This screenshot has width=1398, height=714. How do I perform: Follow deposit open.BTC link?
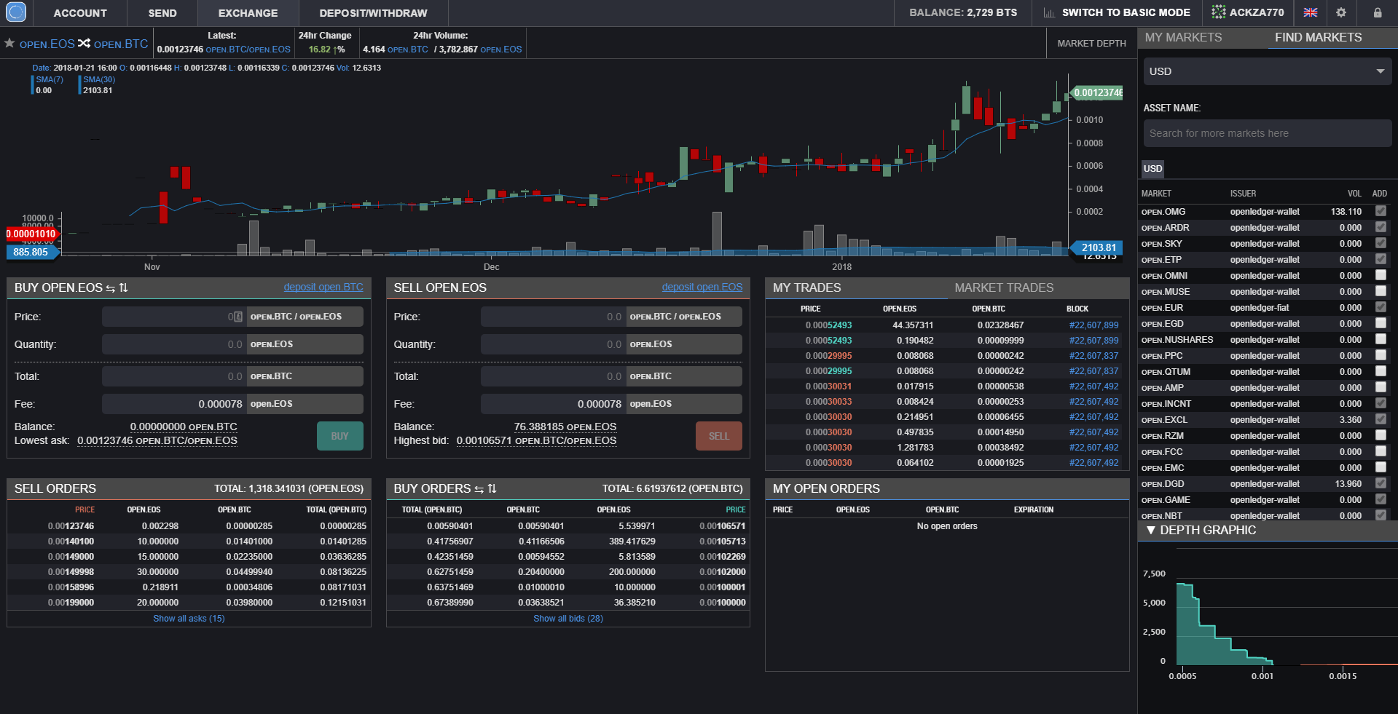[323, 287]
